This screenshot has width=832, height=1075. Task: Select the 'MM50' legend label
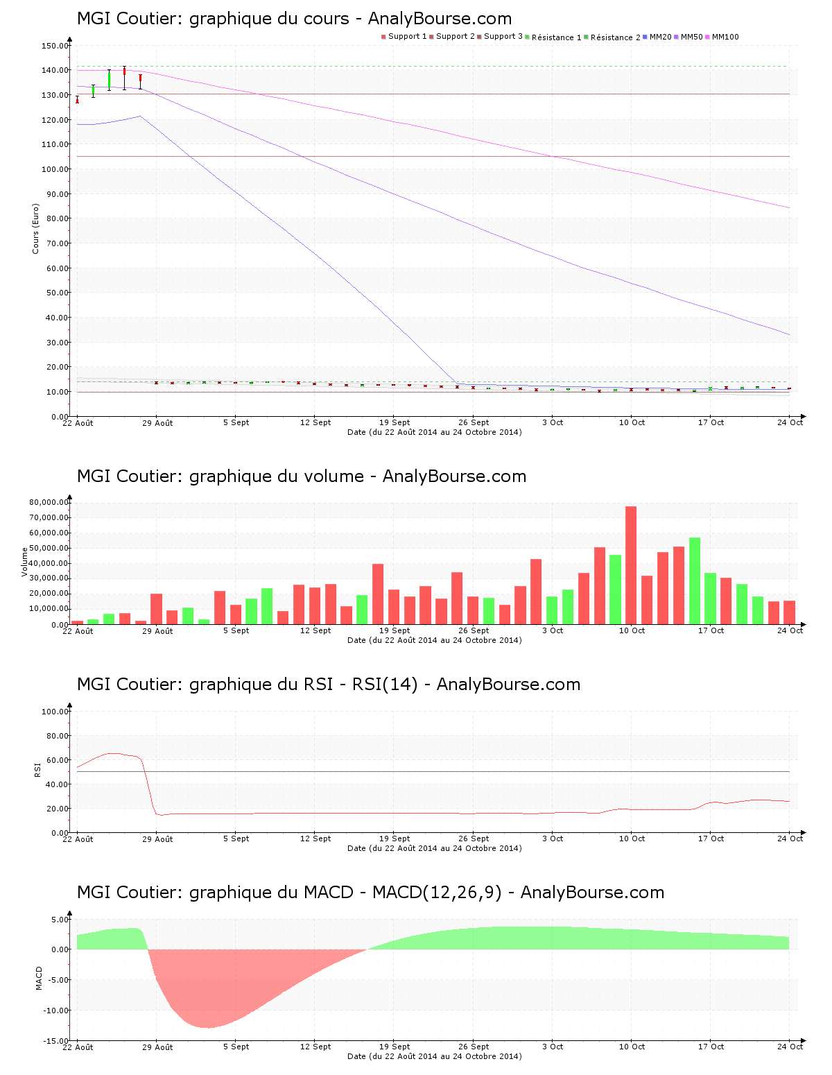coord(692,37)
